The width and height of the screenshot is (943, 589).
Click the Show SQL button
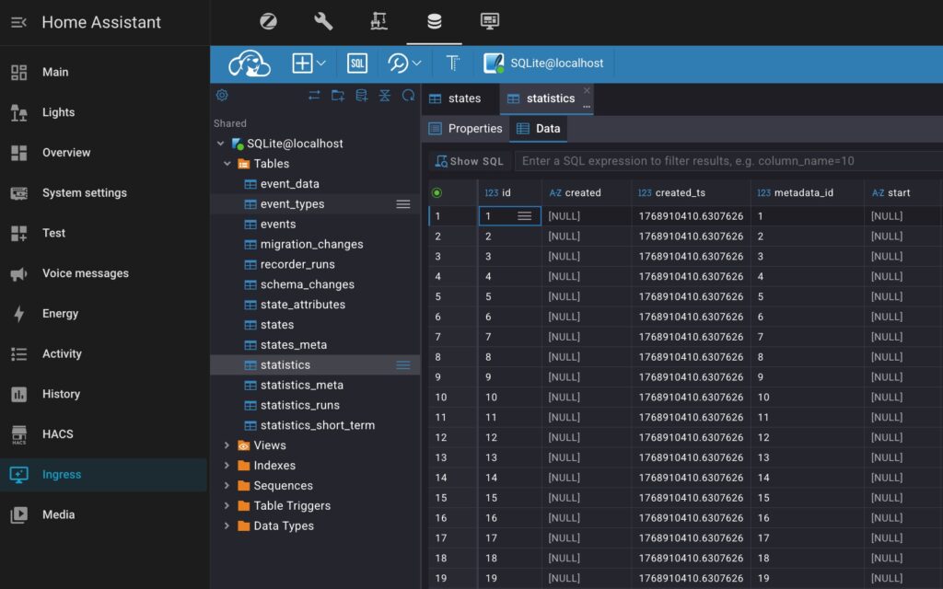[469, 161]
